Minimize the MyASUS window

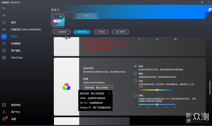196,2
